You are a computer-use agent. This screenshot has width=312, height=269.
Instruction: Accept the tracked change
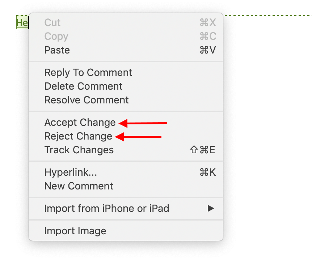(x=80, y=122)
